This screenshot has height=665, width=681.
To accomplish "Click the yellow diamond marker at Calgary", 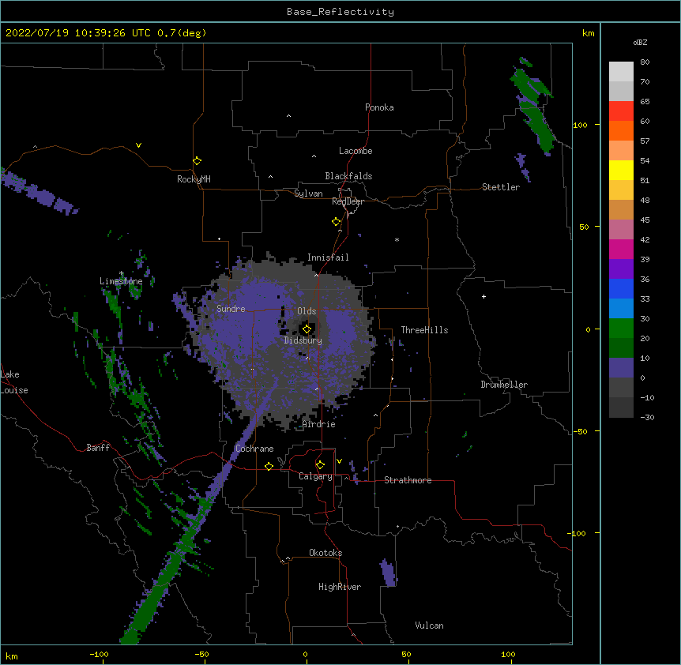I will 320,465.
